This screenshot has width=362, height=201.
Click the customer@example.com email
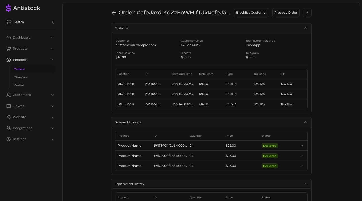(x=136, y=45)
